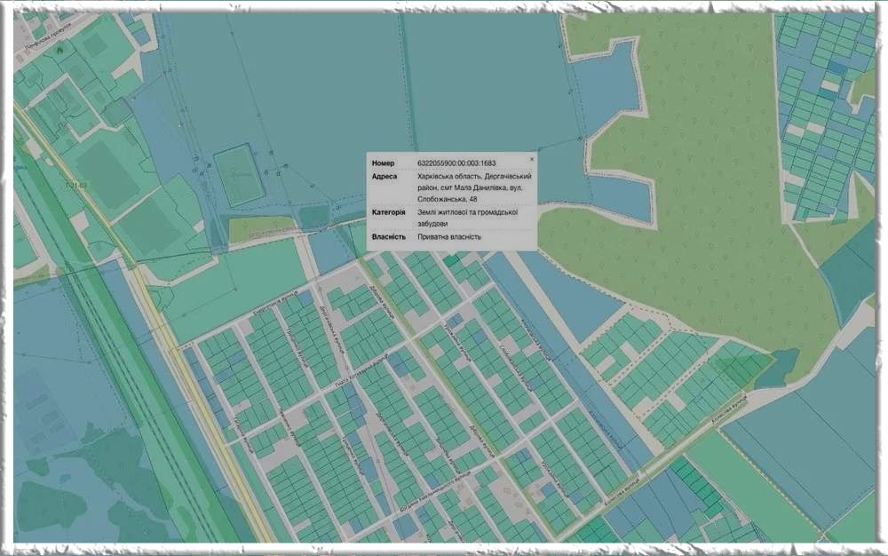The image size is (888, 556).
Task: Select address text "Харківська область, Дергачівський"
Action: [x=473, y=177]
